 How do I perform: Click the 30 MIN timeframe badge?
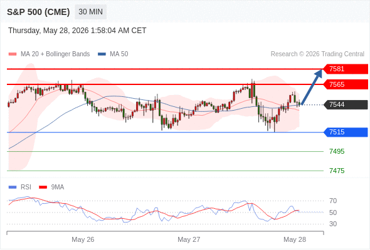coord(90,12)
